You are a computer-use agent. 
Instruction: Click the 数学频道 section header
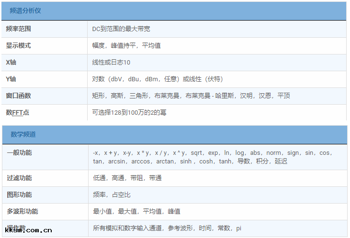tap(23, 134)
